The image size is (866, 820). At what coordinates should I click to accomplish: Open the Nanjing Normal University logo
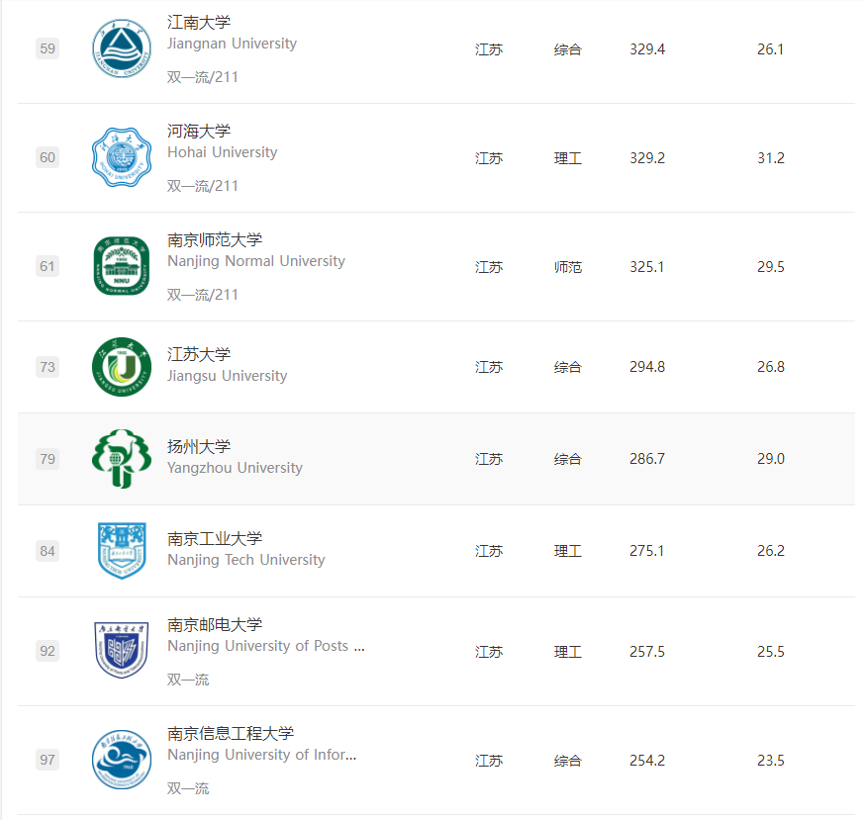click(122, 266)
